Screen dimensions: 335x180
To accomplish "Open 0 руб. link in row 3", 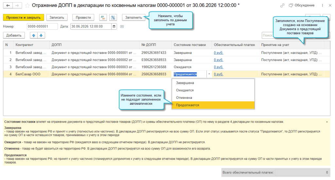I will pyautogui.click(x=218, y=67).
